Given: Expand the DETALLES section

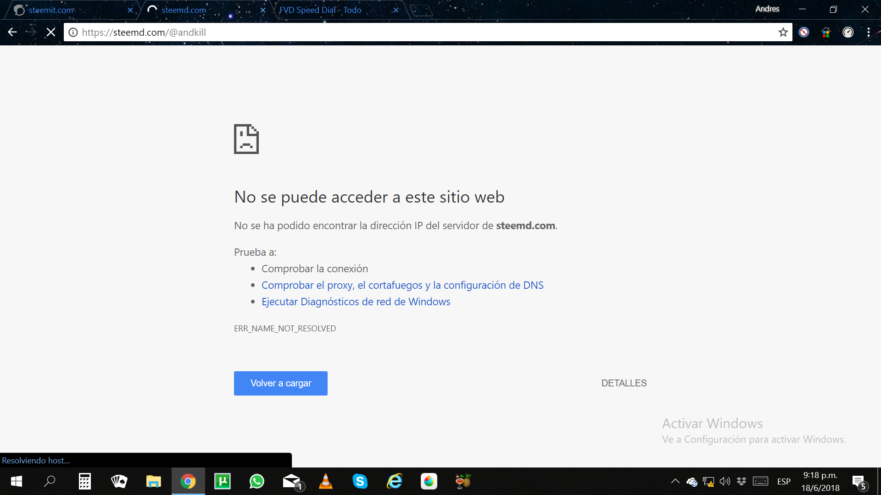Looking at the screenshot, I should coord(624,383).
